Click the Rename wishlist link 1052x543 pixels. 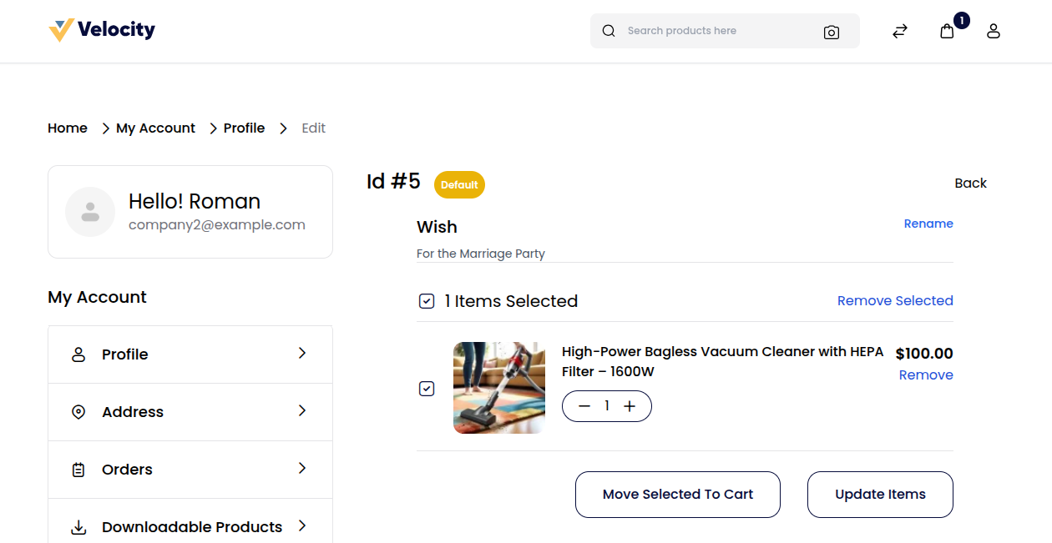coord(928,224)
